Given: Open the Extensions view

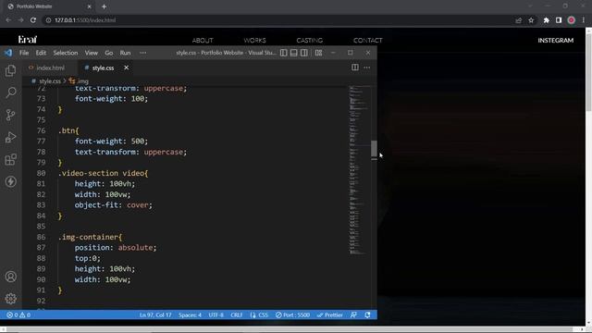Looking at the screenshot, I should coord(10,159).
